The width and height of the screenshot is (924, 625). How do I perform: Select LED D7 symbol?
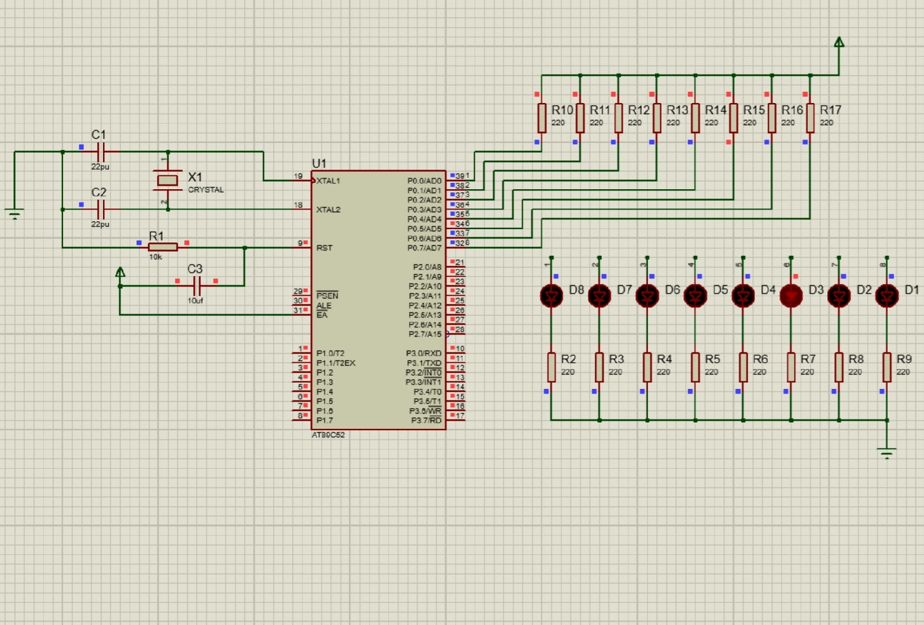(599, 296)
